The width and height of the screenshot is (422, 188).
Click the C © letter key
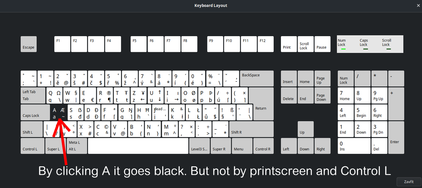coord(103,129)
